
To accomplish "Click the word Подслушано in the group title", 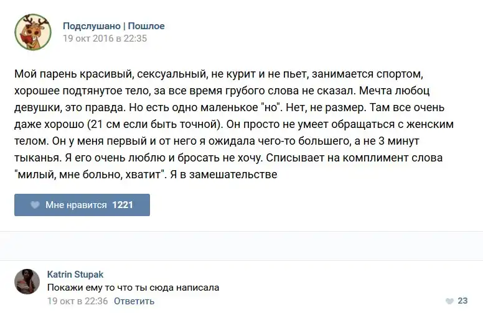I will [x=91, y=26].
